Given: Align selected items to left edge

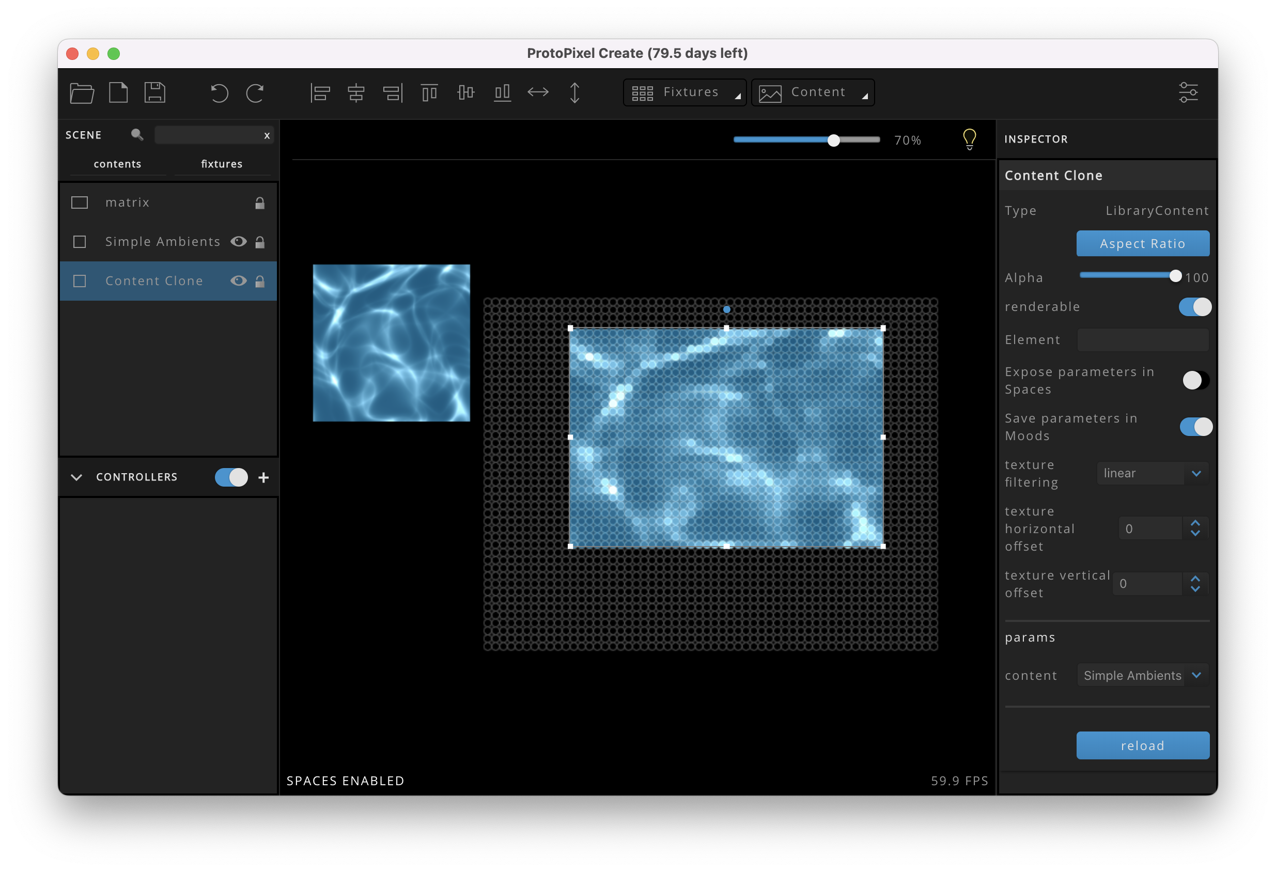Looking at the screenshot, I should pyautogui.click(x=320, y=93).
